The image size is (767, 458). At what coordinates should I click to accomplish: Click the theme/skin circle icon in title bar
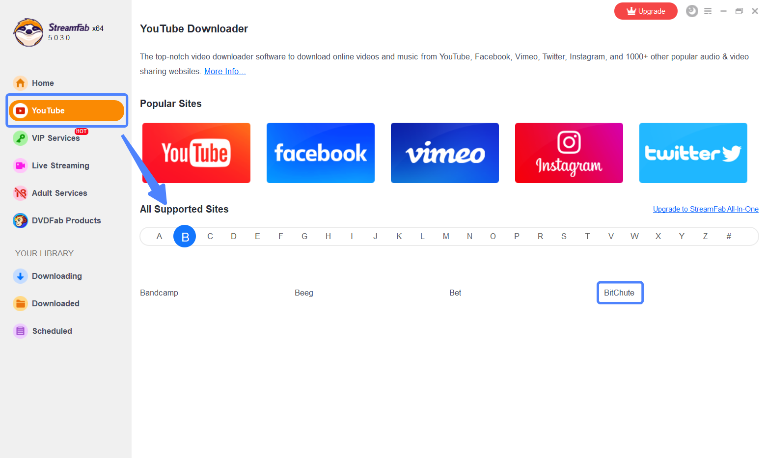(x=692, y=11)
